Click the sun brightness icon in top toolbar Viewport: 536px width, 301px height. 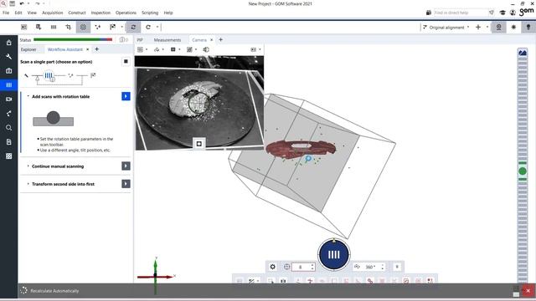pyautogui.click(x=513, y=27)
